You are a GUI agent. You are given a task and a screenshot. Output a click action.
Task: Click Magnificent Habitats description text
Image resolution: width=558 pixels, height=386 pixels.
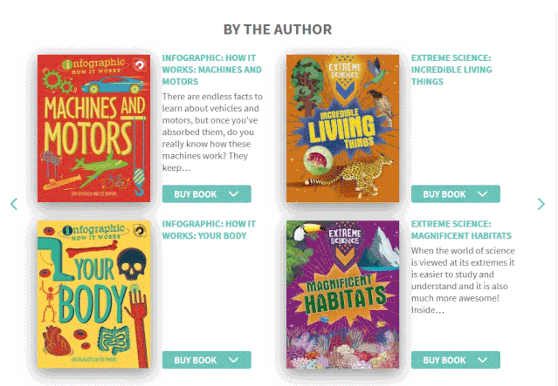463,281
